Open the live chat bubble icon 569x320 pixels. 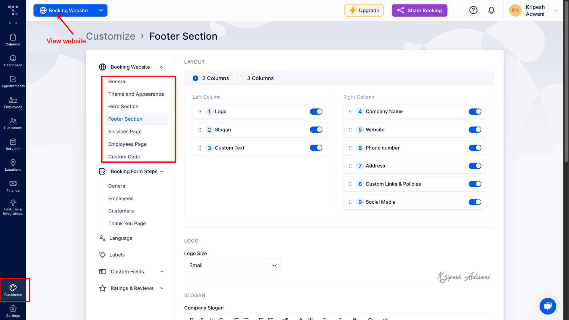548,306
